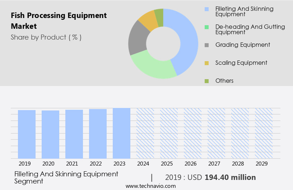Click the Scaling Equipment legend text
The height and width of the screenshot is (190, 293).
tap(241, 63)
